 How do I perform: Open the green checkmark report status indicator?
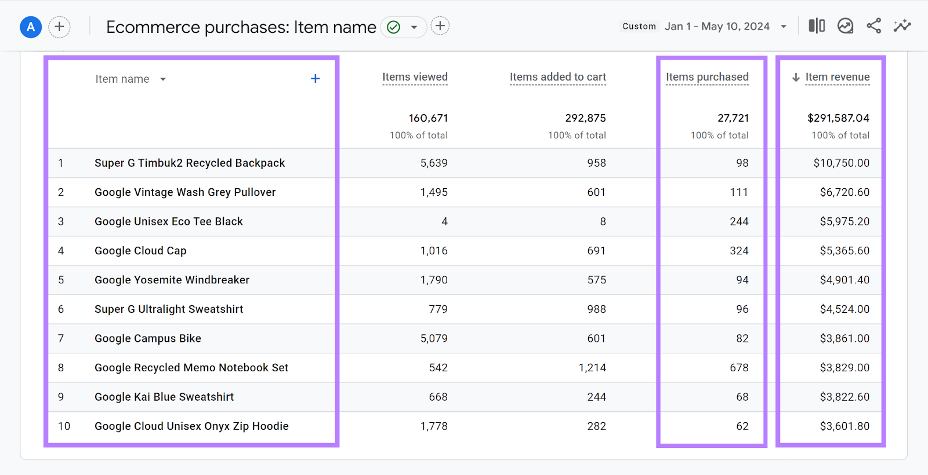tap(393, 27)
